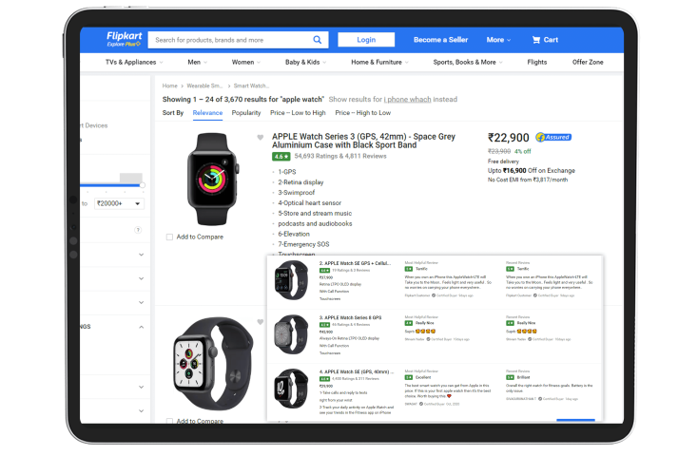Click the 'i phone whach' suggestion link
This screenshot has width=678, height=456.
point(407,100)
